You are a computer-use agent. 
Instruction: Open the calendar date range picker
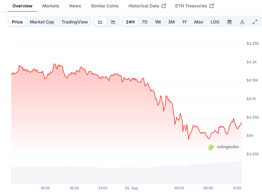click(230, 22)
